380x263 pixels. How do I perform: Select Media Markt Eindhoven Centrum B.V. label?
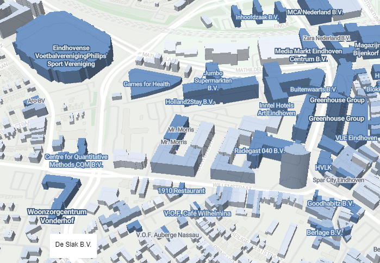click(x=308, y=55)
